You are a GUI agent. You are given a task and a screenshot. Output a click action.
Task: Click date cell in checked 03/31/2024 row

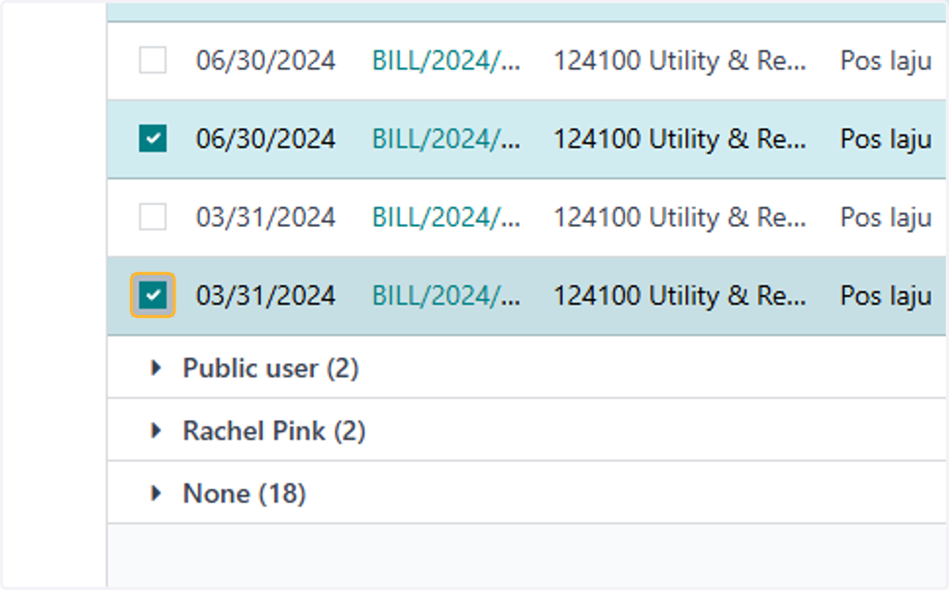266,296
